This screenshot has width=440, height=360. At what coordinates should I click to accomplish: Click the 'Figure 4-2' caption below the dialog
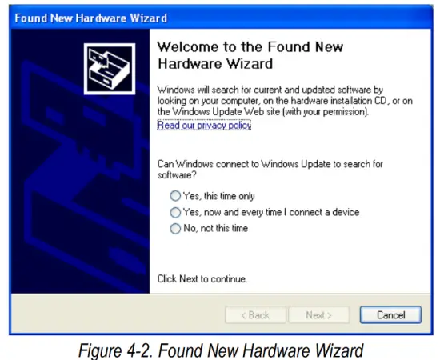(x=221, y=350)
